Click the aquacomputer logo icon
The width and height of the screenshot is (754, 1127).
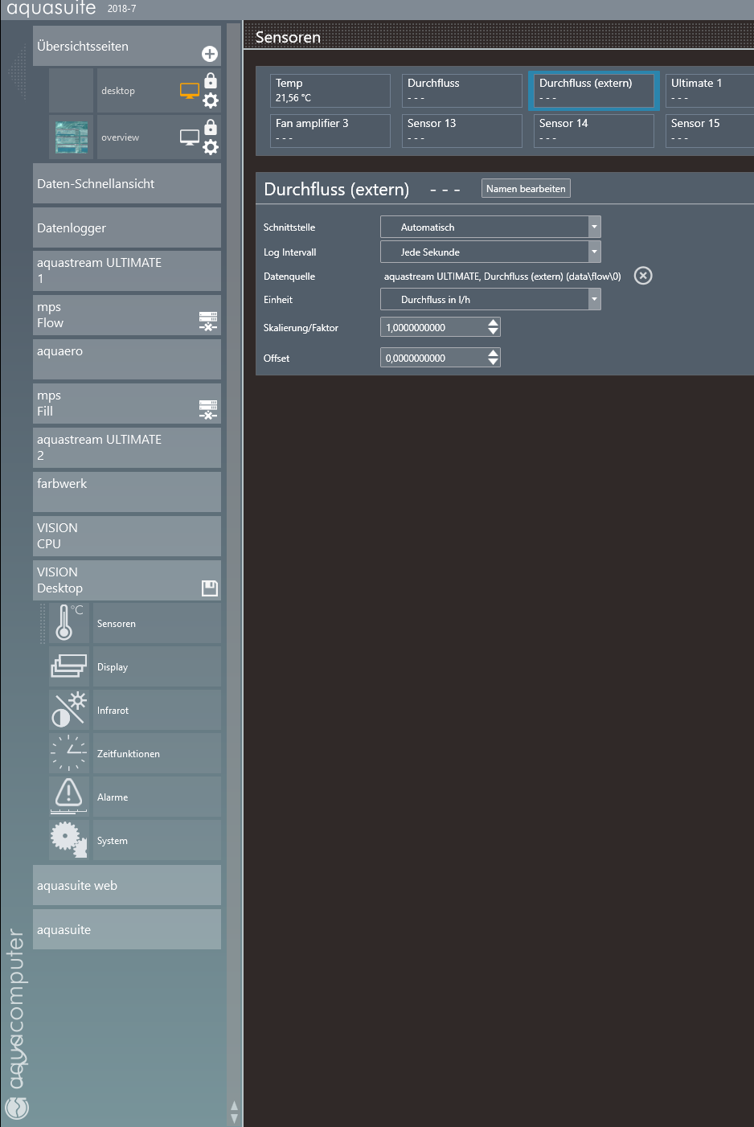pyautogui.click(x=17, y=1108)
